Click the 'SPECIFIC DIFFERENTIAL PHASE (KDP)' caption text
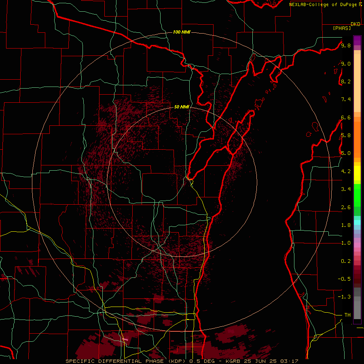The width and height of the screenshot is (364, 364). click(x=126, y=361)
